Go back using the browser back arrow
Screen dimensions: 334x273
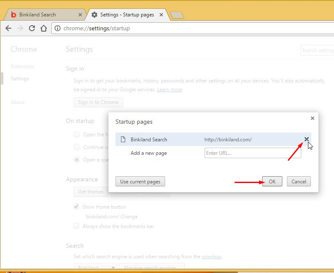(x=8, y=28)
